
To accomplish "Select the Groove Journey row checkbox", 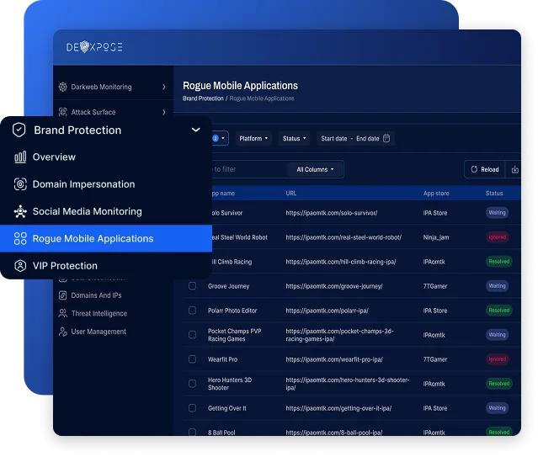I will (x=193, y=286).
